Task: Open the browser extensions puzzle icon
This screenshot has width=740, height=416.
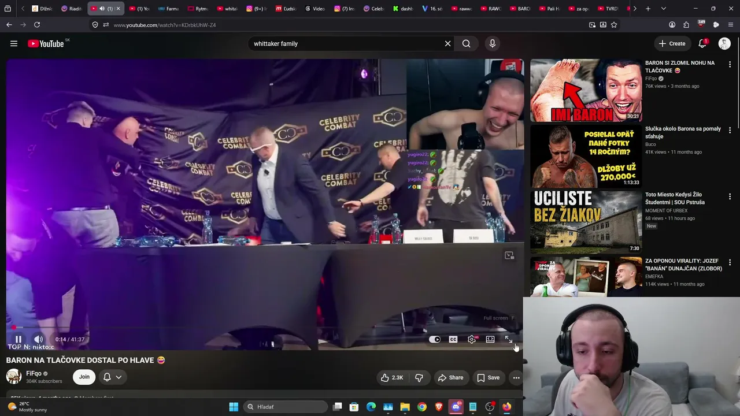Action: pyautogui.click(x=686, y=25)
